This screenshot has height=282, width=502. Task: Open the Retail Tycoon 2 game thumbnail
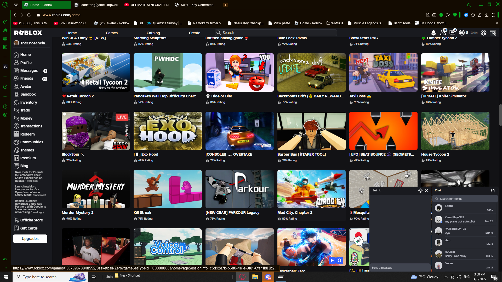click(96, 73)
